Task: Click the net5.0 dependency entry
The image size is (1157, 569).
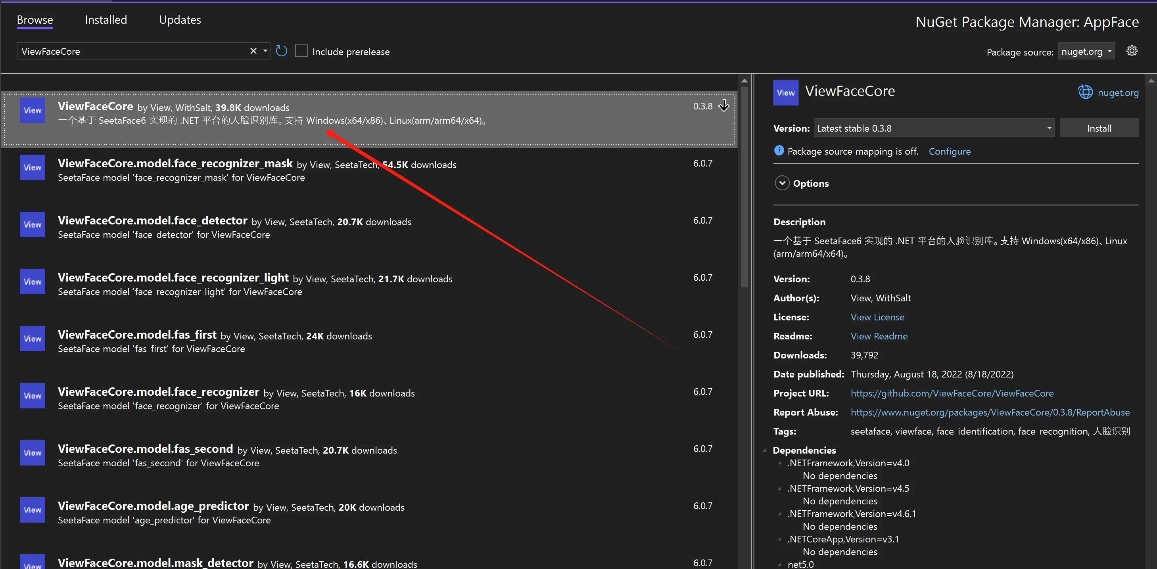Action: (800, 564)
